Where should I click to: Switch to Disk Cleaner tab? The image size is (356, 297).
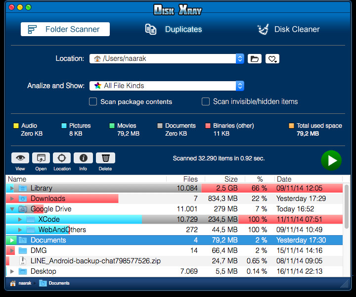coord(288,29)
